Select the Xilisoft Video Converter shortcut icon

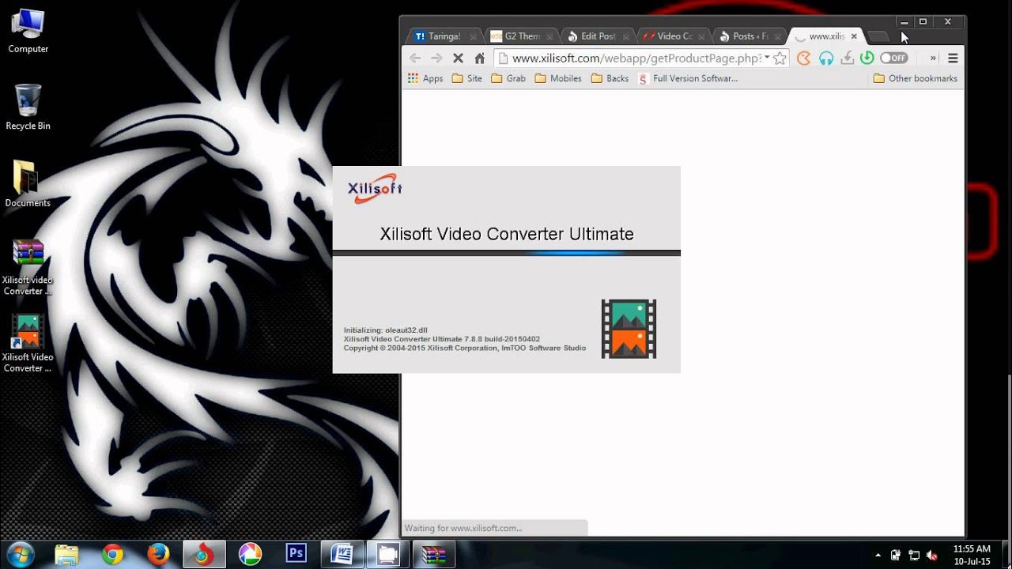[x=28, y=344]
